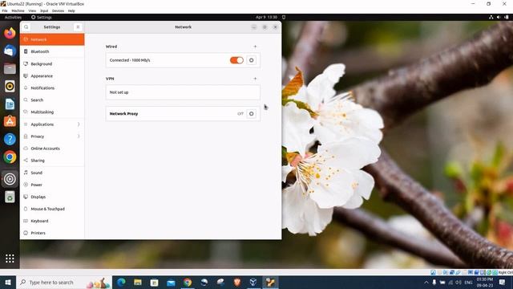Open Mouse & Touchpad settings
The height and width of the screenshot is (289, 513).
pos(52,209)
